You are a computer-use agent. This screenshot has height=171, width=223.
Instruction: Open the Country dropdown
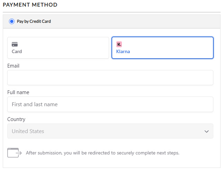pyautogui.click(x=110, y=131)
